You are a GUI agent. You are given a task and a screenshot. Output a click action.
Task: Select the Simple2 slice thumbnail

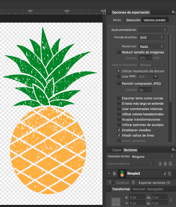coord(122,173)
